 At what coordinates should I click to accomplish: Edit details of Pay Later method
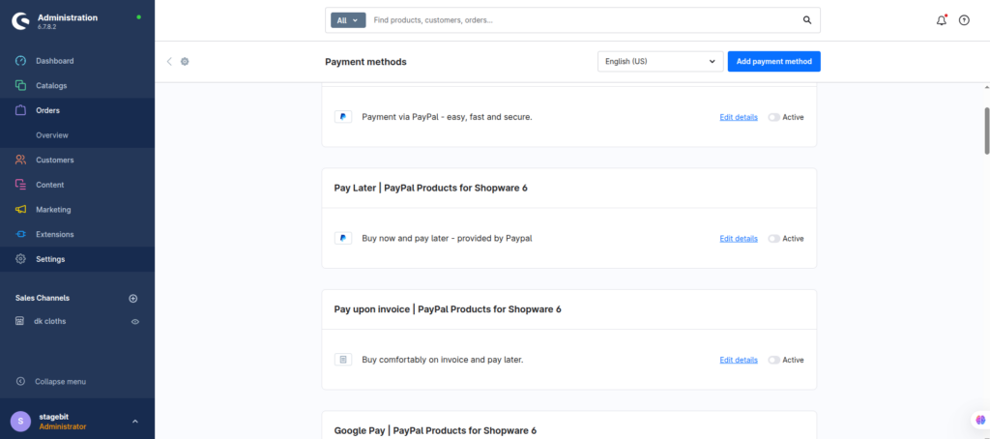coord(738,238)
